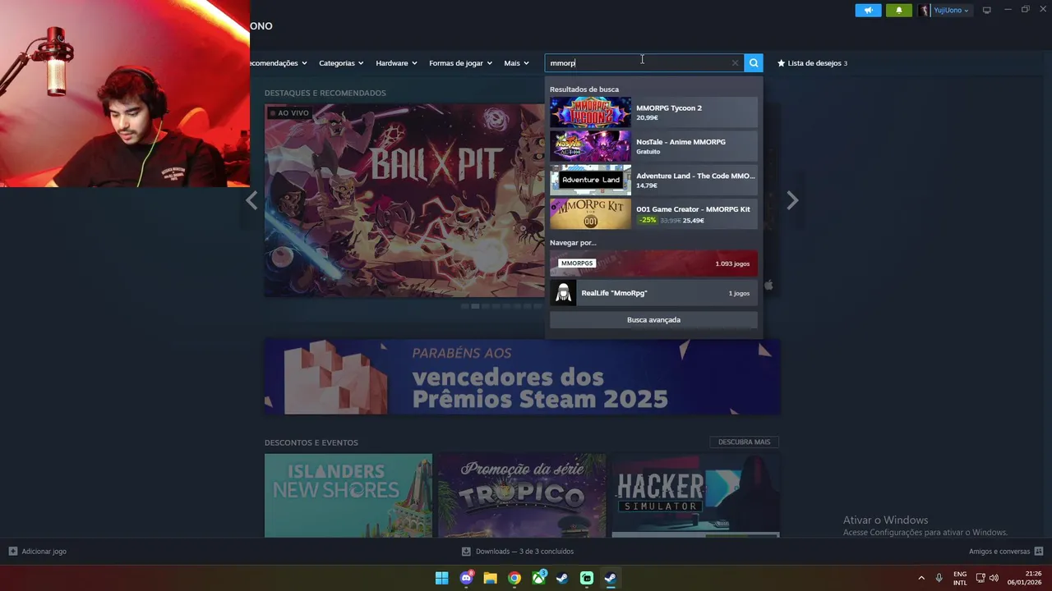Open Xbox app from the taskbar

click(x=538, y=578)
